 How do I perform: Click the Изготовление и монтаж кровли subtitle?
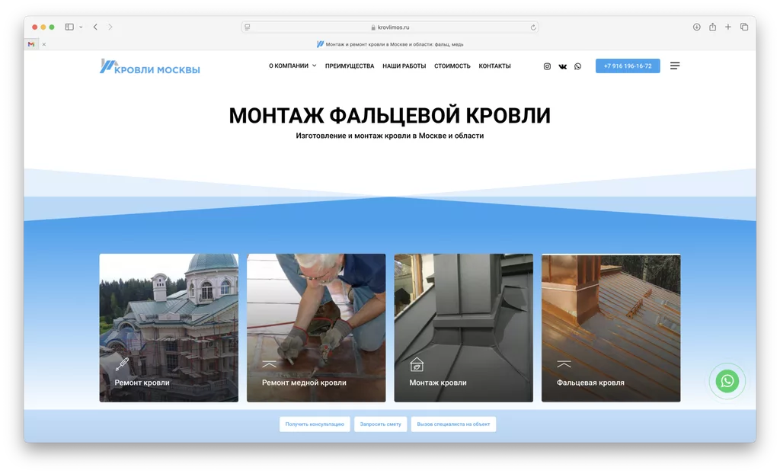point(389,136)
